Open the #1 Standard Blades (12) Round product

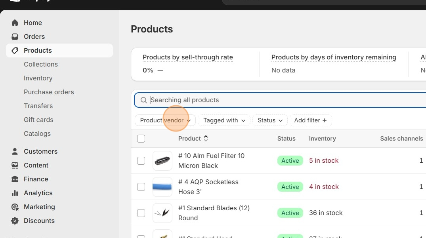pos(214,213)
